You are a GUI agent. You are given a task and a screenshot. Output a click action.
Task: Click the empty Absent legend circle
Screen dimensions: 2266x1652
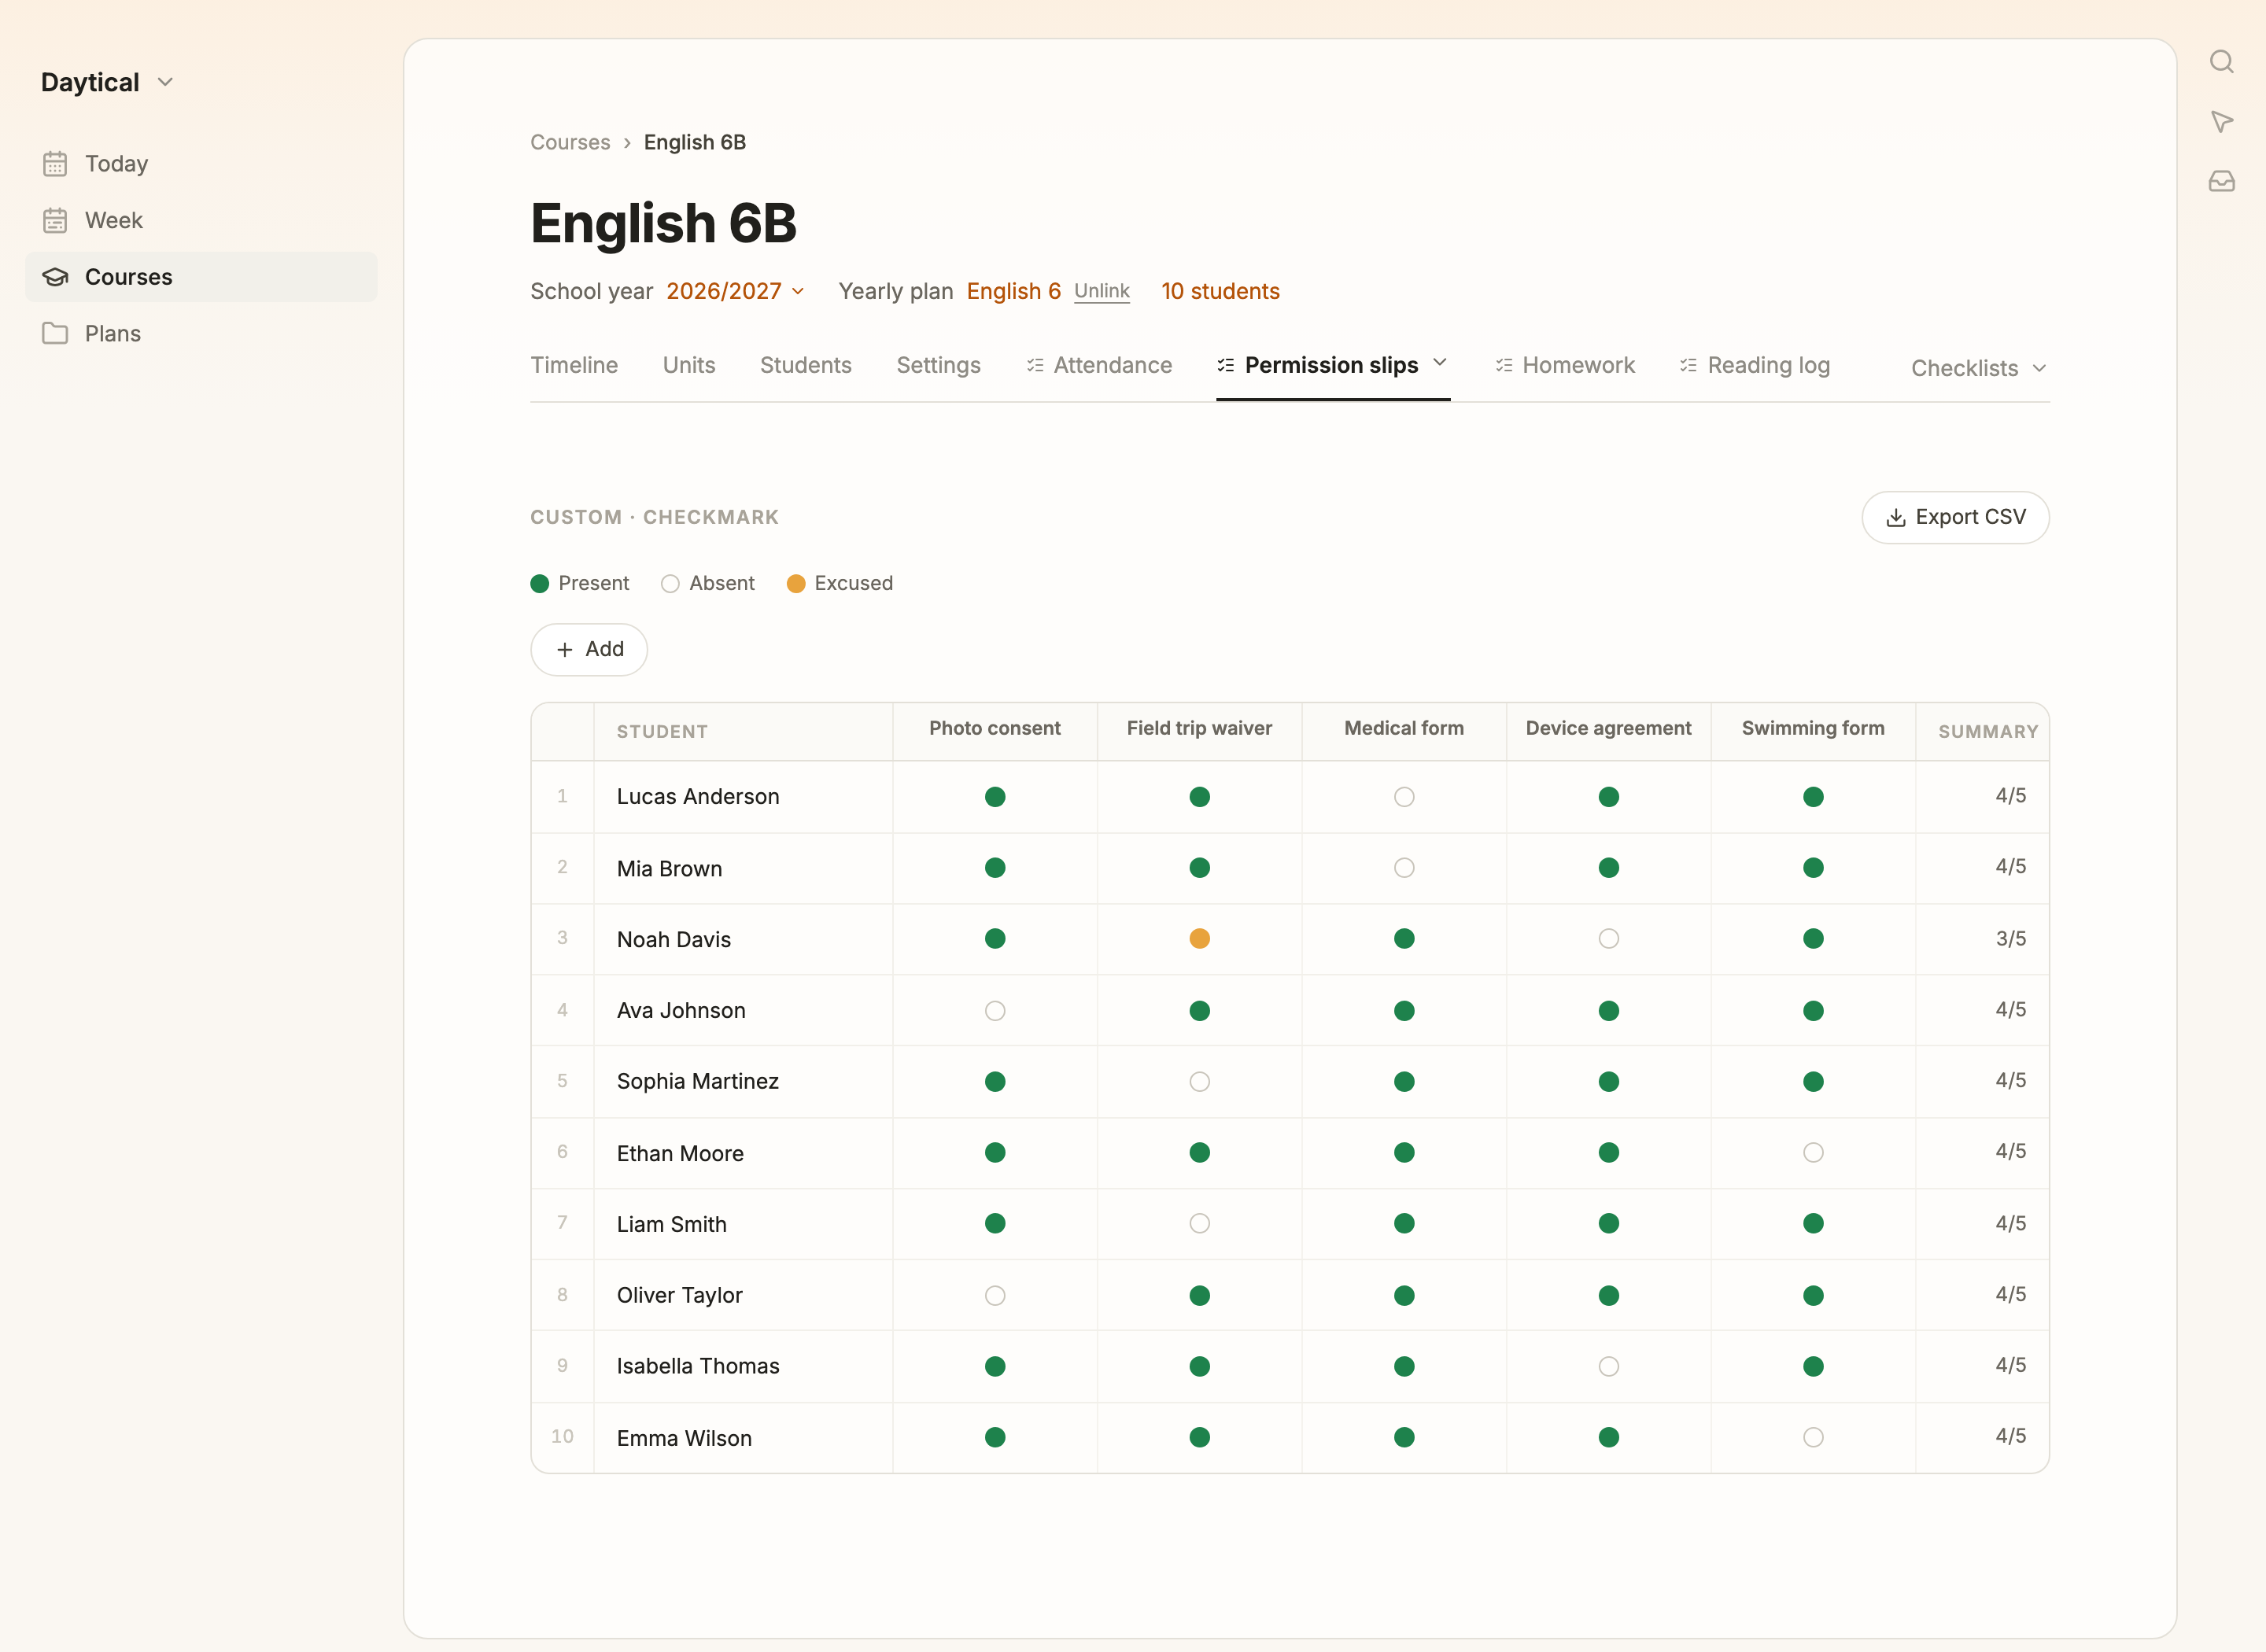click(670, 584)
